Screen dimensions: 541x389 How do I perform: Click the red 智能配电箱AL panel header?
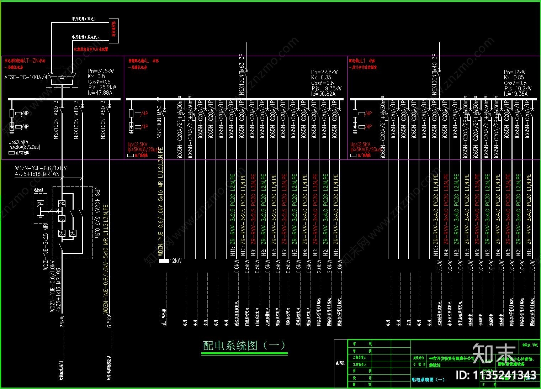(143, 61)
